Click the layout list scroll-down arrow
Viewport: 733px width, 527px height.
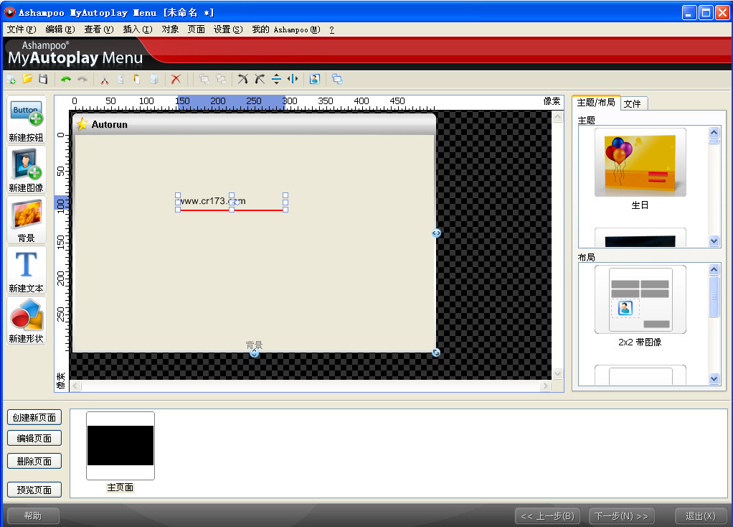point(714,378)
